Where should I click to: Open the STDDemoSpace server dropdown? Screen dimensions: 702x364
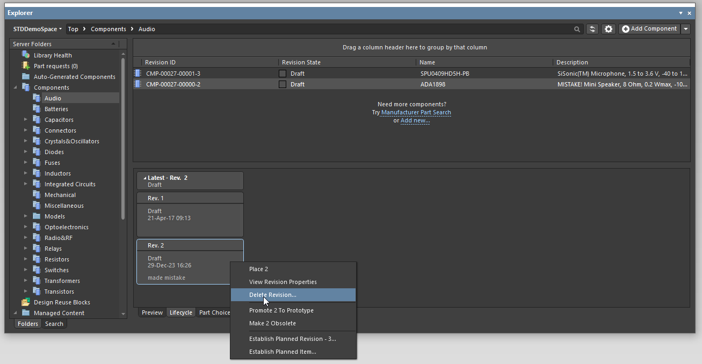click(37, 29)
